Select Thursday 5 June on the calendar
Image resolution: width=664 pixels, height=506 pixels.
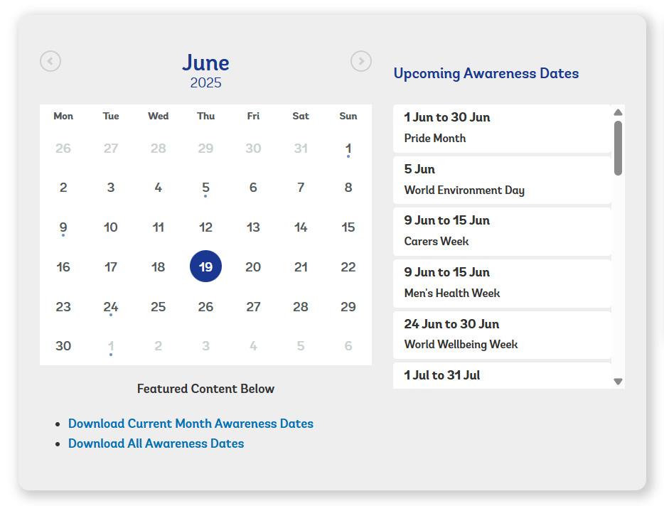click(205, 188)
